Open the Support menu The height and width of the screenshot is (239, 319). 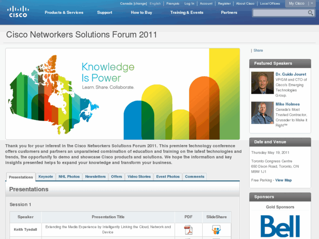(104, 12)
